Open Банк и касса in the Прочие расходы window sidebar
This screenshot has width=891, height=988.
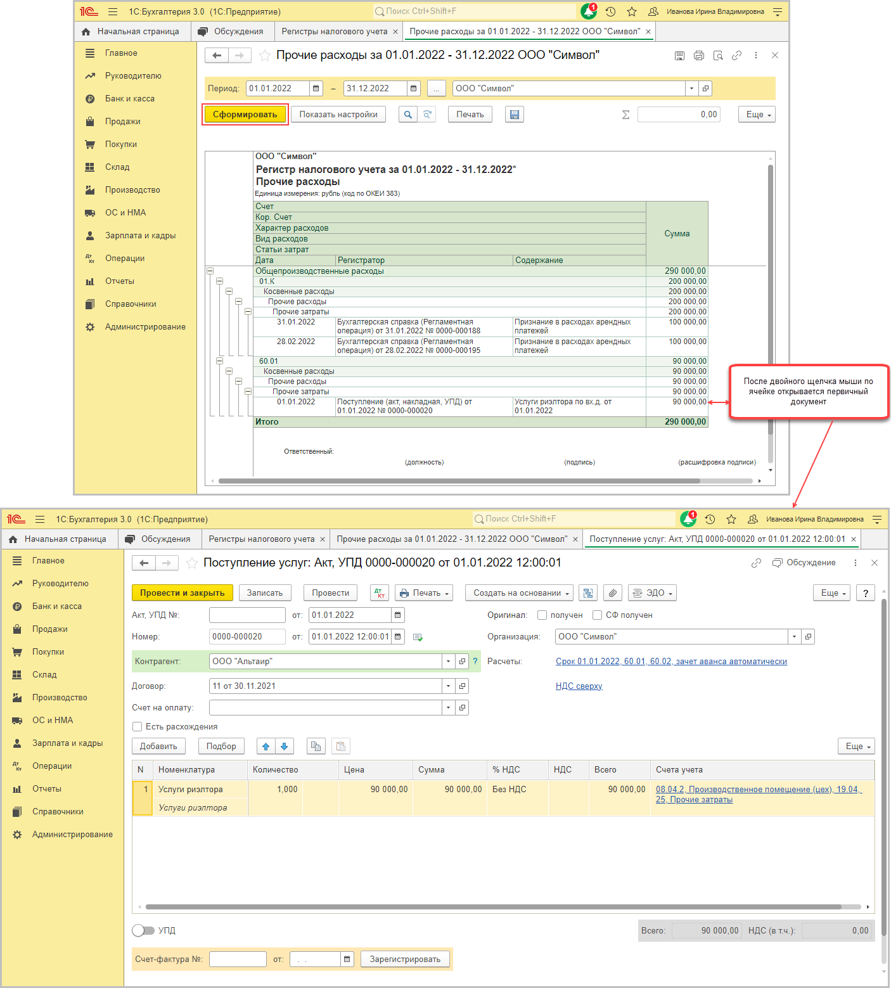pyautogui.click(x=130, y=99)
